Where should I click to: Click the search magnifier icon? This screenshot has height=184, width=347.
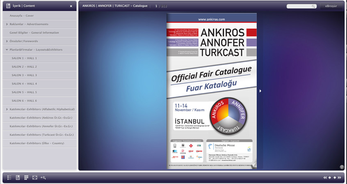313,7
